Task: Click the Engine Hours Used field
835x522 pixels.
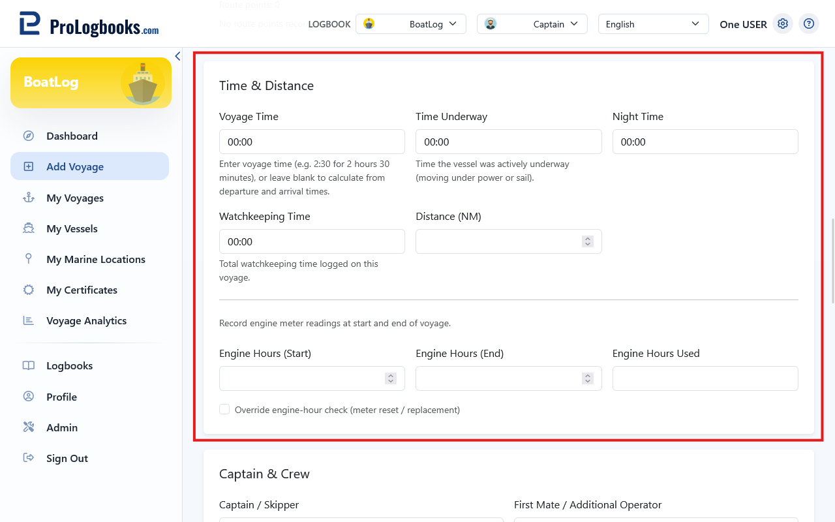Action: (x=705, y=378)
